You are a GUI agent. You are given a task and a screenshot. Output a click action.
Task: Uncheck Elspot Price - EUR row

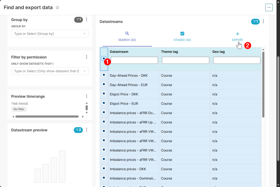104,103
